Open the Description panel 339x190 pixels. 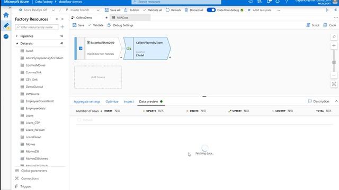click(318, 101)
